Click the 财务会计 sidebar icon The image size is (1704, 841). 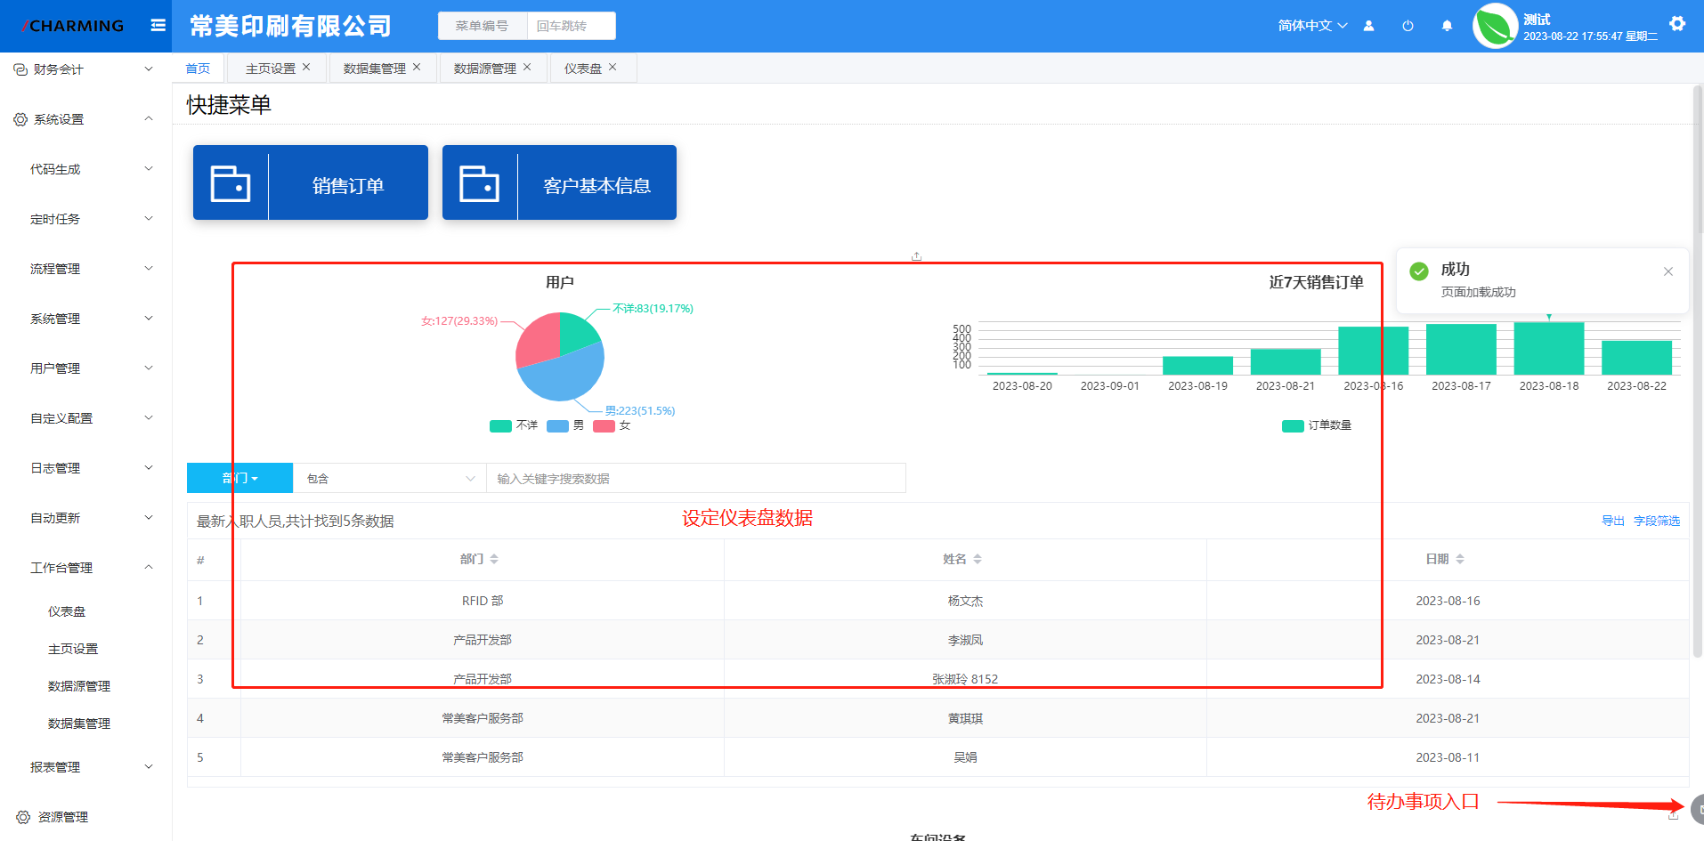[x=20, y=69]
